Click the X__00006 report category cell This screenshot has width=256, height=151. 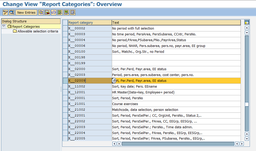[x=90, y=46]
